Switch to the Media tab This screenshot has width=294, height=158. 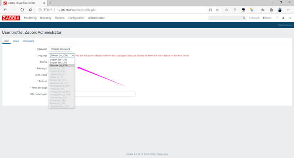16,41
